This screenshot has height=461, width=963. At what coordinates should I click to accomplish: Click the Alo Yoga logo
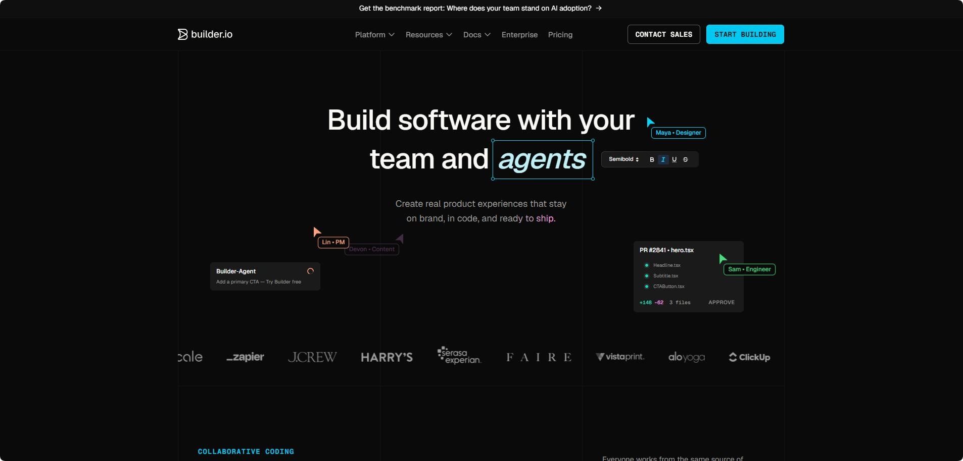pyautogui.click(x=686, y=357)
